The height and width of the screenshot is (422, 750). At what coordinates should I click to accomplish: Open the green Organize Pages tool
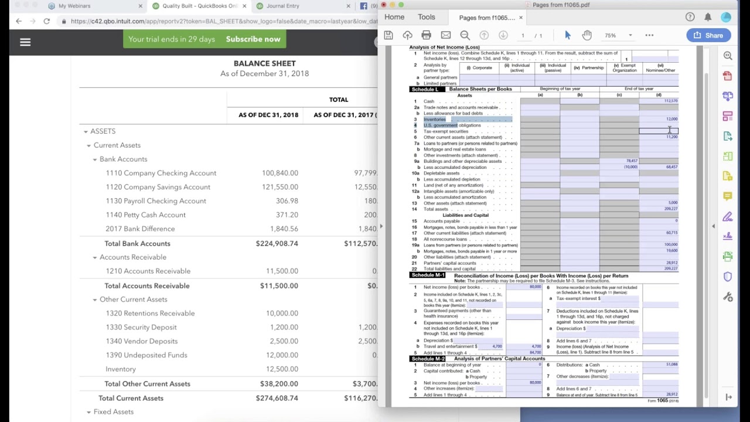728,156
